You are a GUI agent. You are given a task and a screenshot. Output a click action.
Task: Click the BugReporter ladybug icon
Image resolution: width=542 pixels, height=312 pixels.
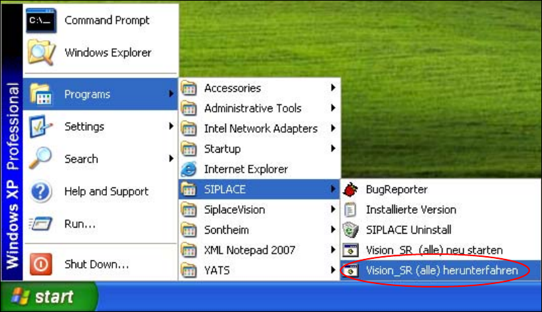pyautogui.click(x=351, y=189)
